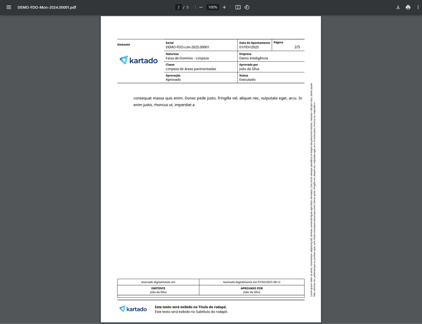The image size is (422, 324).
Task: Select the 100% zoom level field
Action: [x=213, y=7]
